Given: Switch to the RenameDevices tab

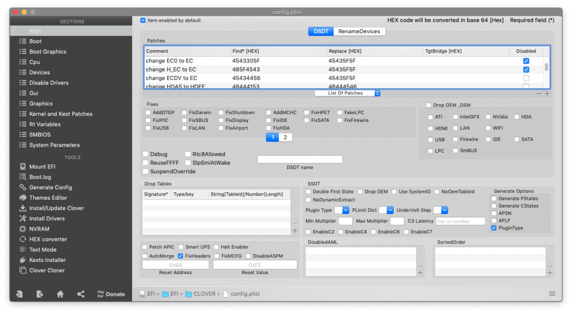Looking at the screenshot, I should 359,31.
